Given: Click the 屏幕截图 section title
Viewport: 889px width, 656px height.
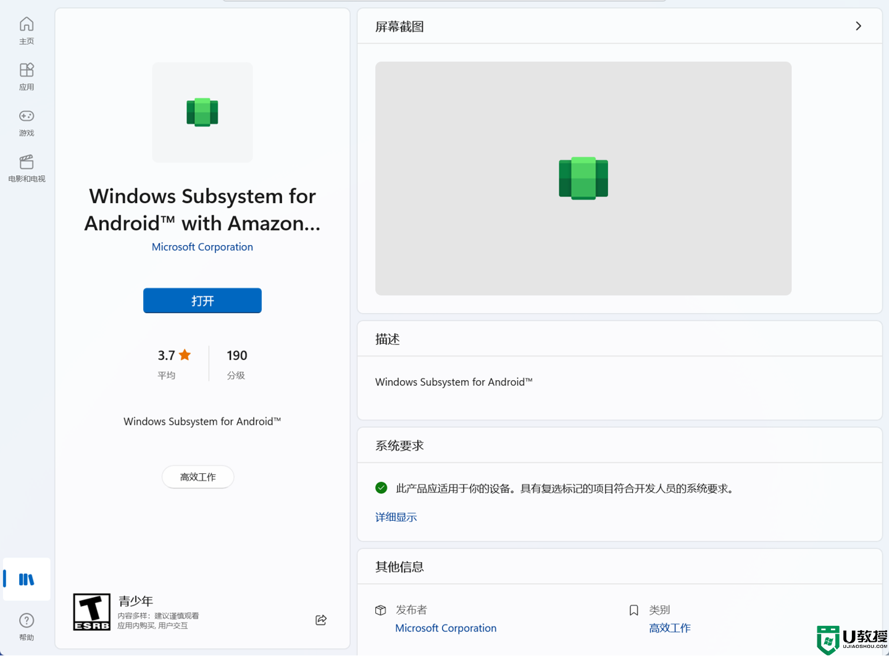Looking at the screenshot, I should (399, 27).
